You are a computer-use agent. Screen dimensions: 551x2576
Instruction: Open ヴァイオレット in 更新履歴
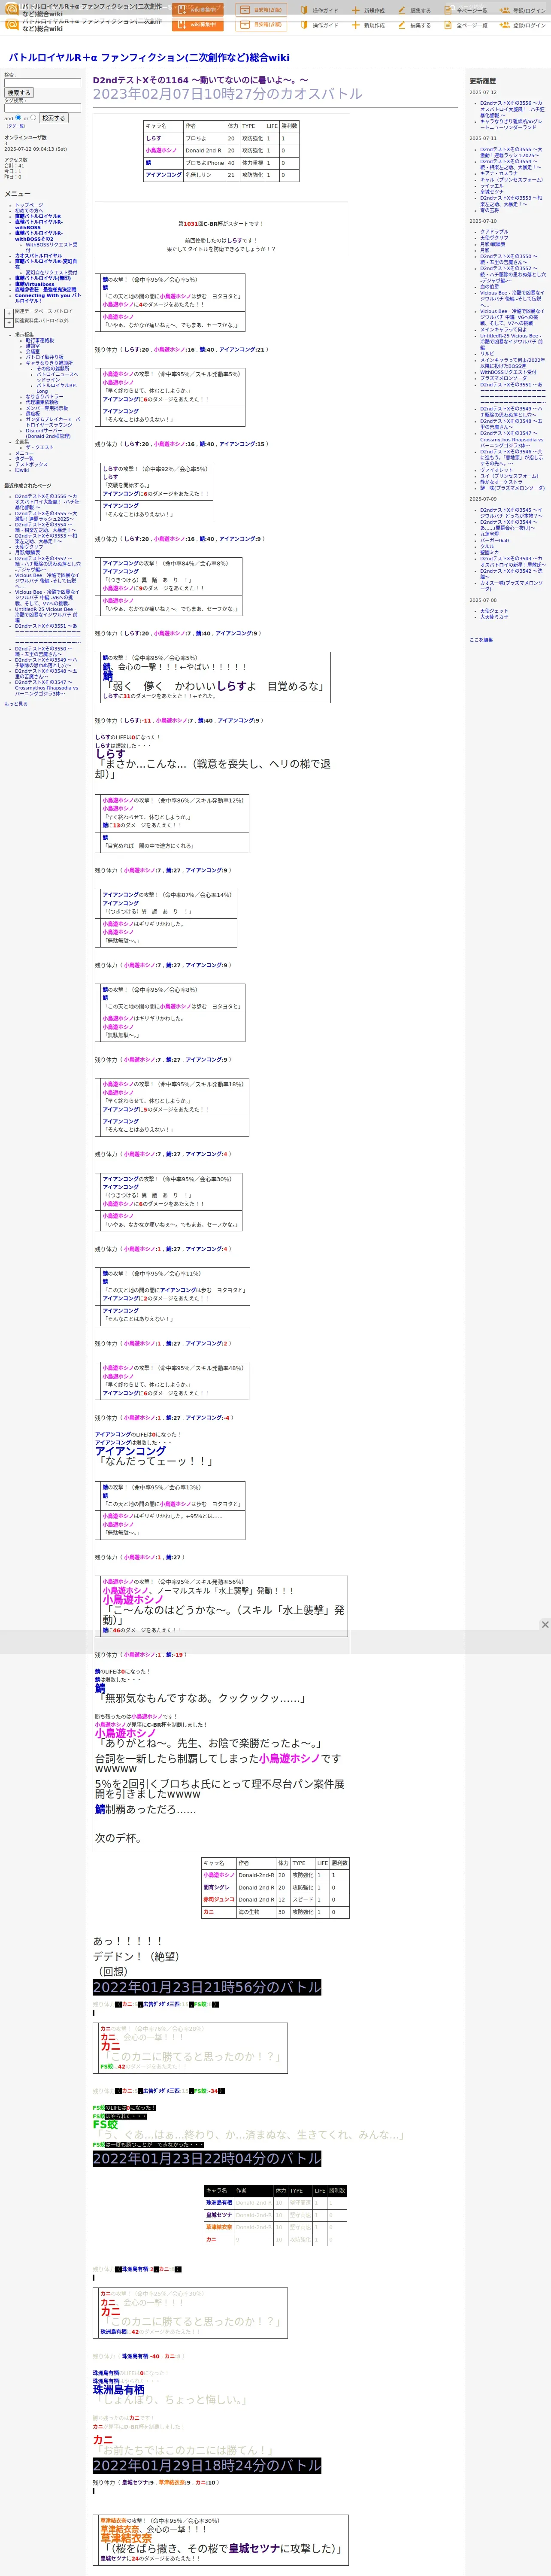(x=496, y=470)
